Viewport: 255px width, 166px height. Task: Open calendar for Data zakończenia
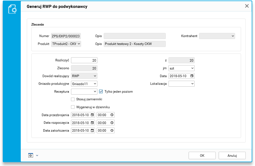coord(92,131)
